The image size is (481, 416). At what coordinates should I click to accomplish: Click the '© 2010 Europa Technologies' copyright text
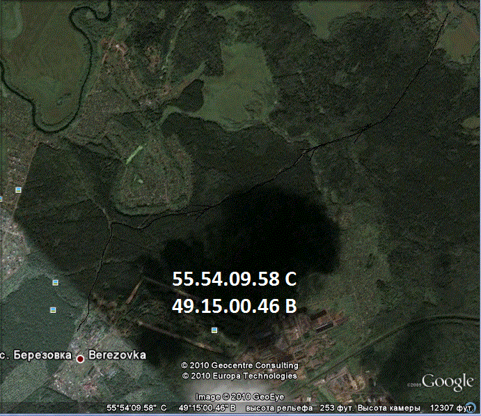(x=239, y=376)
